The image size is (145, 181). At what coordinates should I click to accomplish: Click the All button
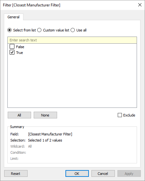pyautogui.click(x=19, y=115)
